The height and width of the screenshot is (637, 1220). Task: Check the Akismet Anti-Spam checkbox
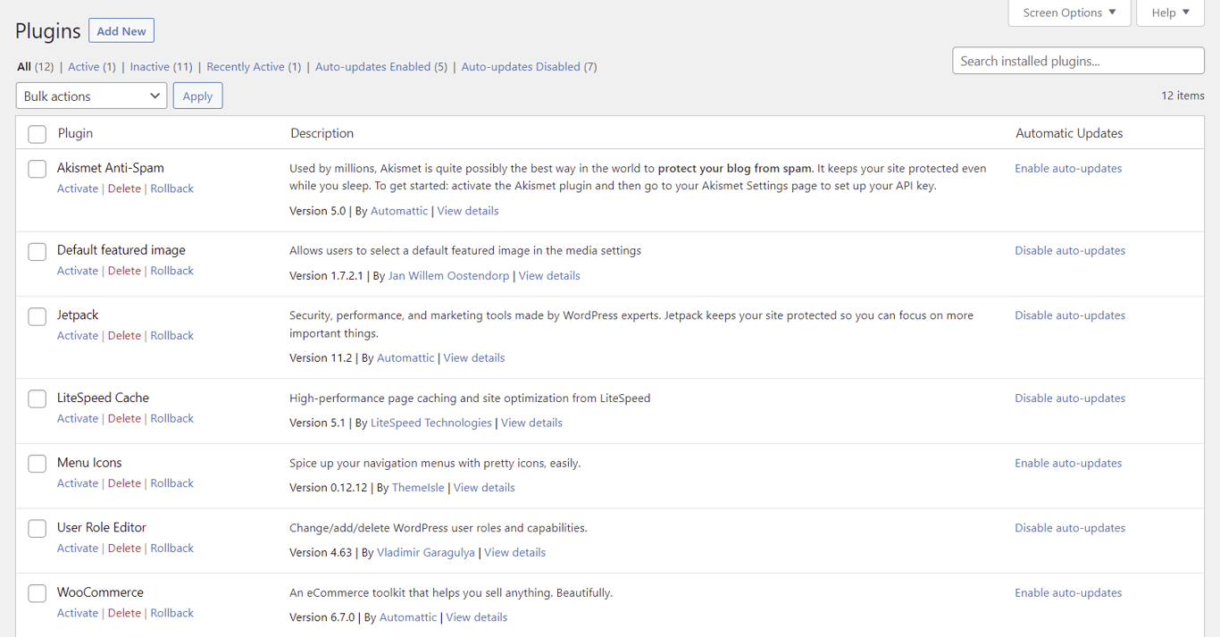(x=37, y=169)
